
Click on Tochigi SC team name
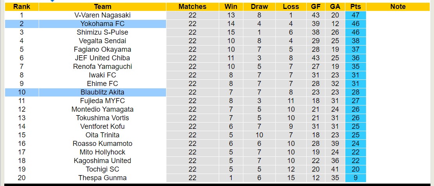103,169
